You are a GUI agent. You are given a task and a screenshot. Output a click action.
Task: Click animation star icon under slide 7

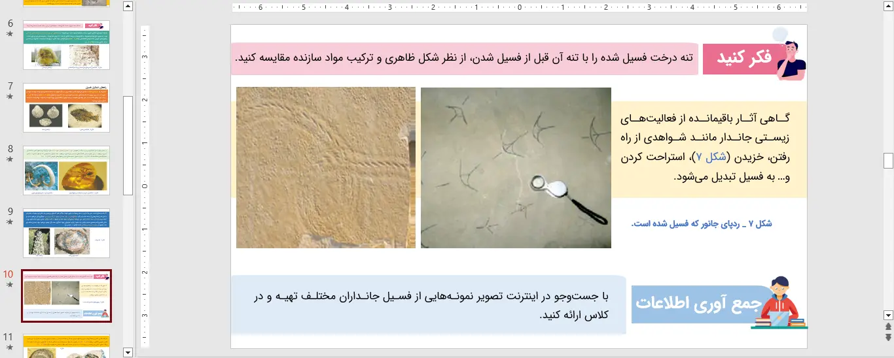[x=10, y=97]
